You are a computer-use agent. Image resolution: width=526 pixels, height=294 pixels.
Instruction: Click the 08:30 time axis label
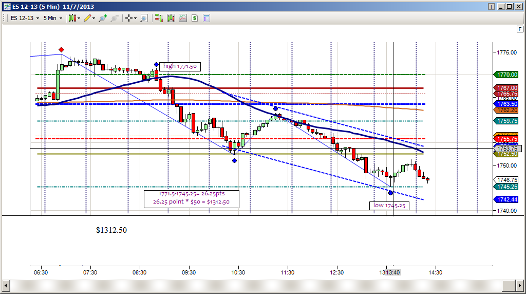click(x=139, y=272)
